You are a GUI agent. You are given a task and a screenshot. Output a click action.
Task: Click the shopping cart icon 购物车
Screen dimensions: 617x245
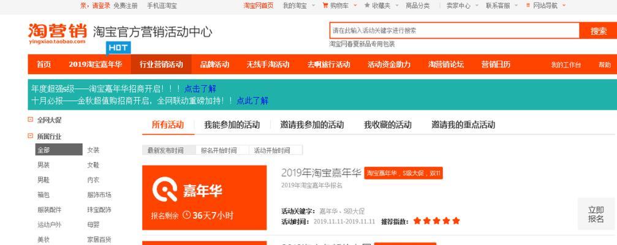pos(325,6)
